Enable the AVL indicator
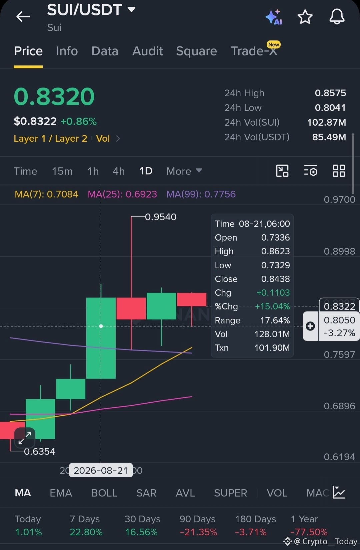 [185, 493]
